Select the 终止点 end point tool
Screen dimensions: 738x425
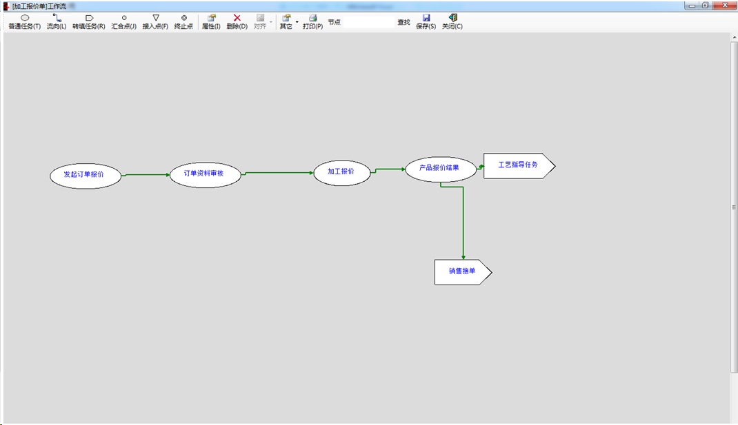[183, 22]
